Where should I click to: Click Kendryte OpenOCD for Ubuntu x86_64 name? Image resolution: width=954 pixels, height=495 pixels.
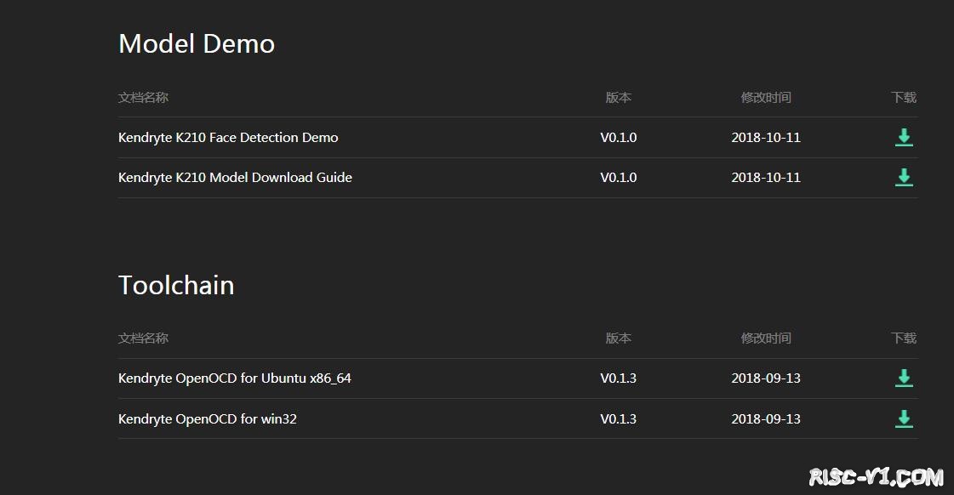tap(234, 378)
